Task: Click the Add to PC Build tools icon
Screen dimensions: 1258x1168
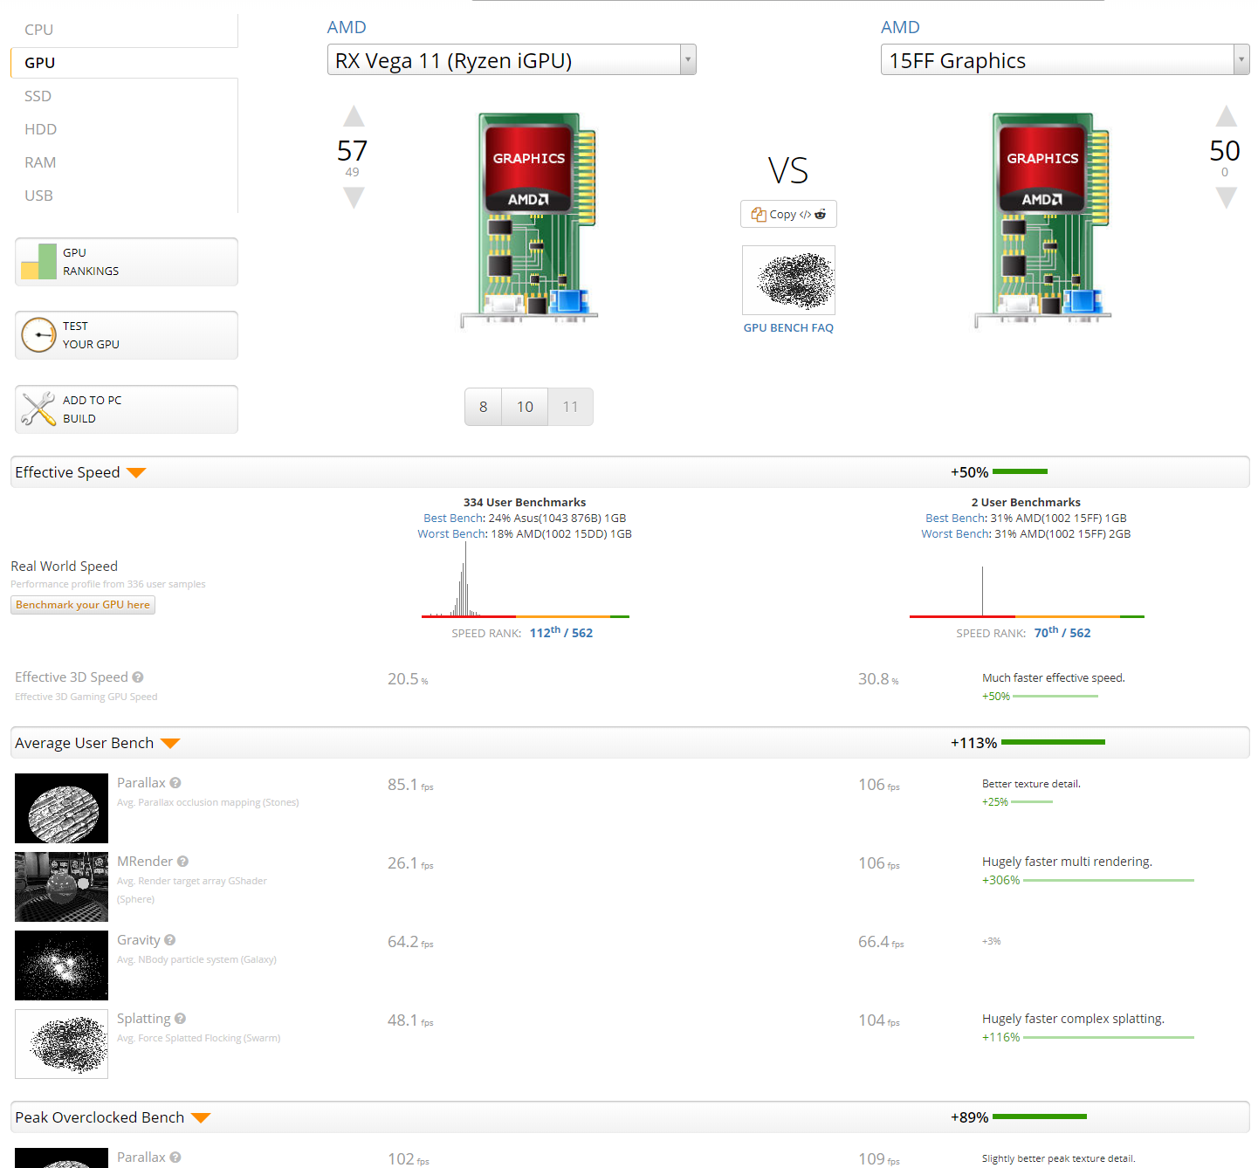Action: [38, 409]
